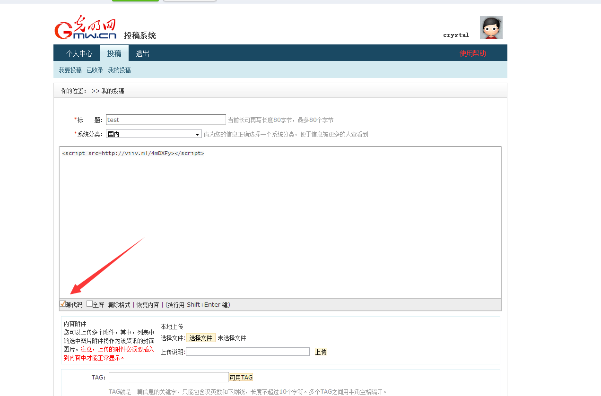Click the 内容附件 heading text
601x396 pixels.
tap(75, 324)
